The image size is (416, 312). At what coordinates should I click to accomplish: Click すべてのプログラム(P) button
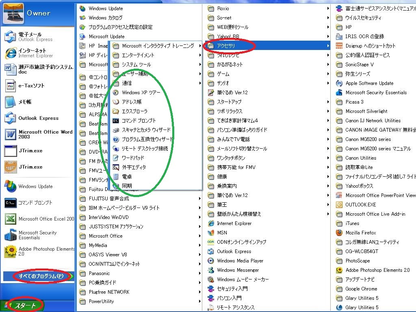[38, 276]
